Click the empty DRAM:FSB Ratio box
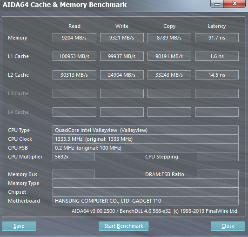The image size is (248, 237). [218, 174]
